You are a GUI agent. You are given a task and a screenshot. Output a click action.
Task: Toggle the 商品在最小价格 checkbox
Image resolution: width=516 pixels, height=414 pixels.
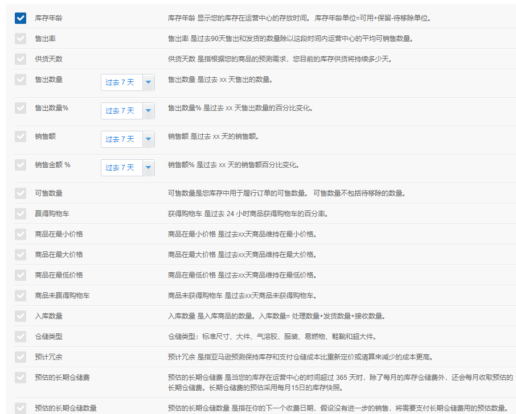point(21,234)
